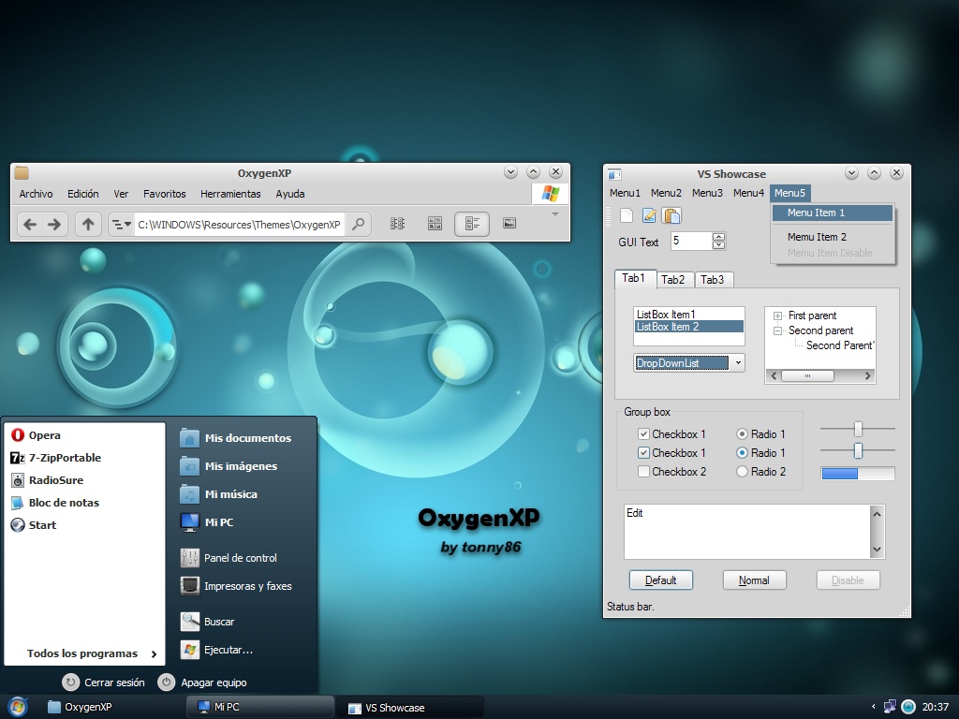Click the Normal button
This screenshot has height=719, width=959.
click(754, 580)
